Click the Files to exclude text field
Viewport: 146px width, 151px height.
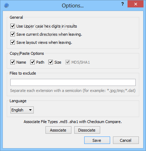point(73,82)
